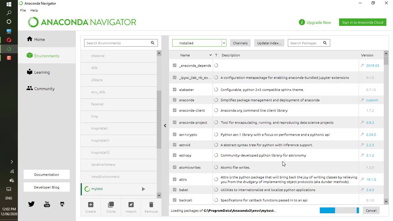Open the Help menu

click(x=34, y=10)
